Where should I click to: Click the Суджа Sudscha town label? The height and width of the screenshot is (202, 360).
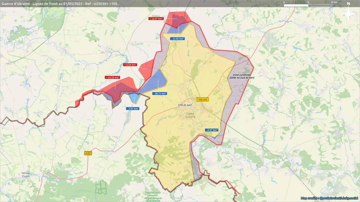[x=190, y=115]
